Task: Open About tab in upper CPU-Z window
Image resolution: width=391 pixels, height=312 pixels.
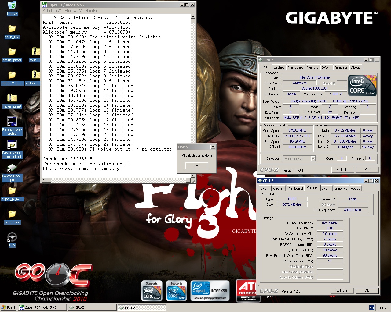Action: (355, 67)
